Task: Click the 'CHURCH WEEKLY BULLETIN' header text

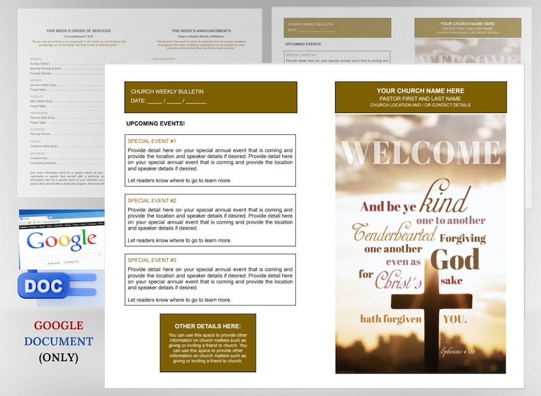Action: coord(167,91)
